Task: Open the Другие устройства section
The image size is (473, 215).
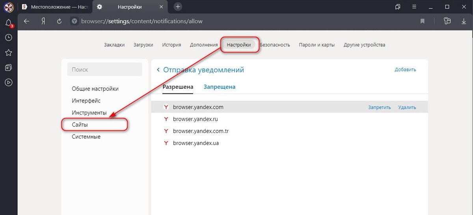Action: point(365,45)
